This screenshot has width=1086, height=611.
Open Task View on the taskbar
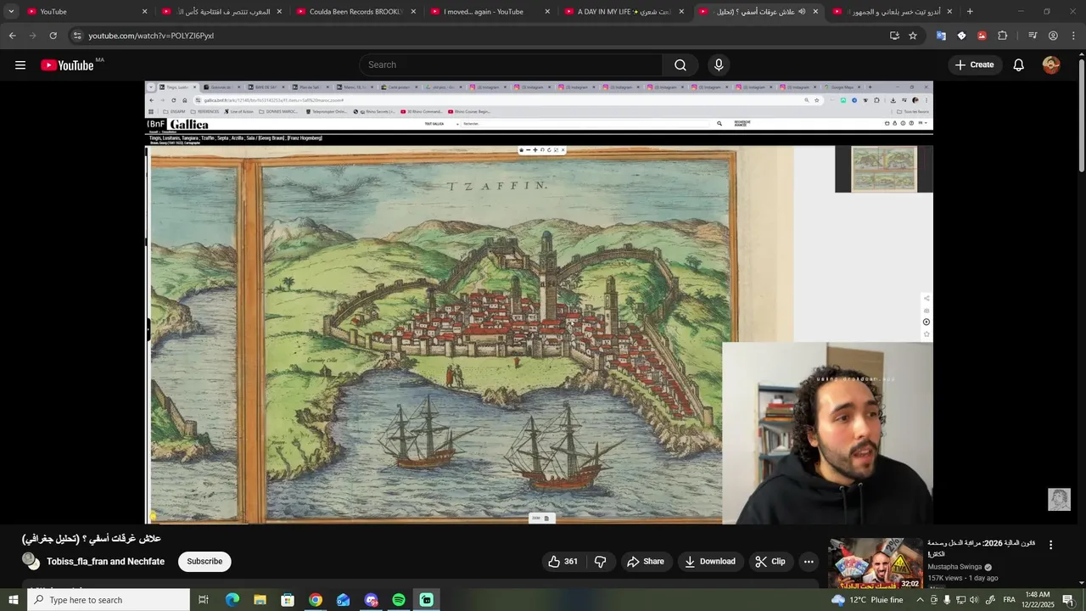pos(204,600)
